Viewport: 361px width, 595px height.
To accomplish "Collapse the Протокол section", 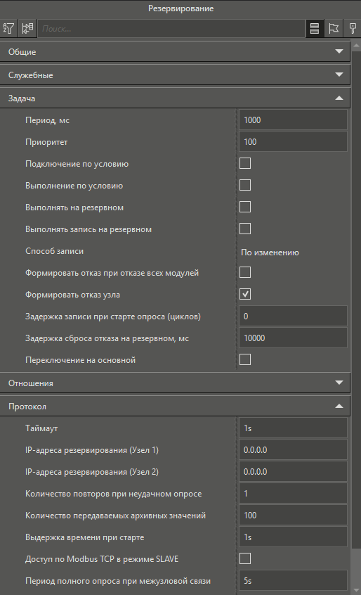I will click(175, 406).
